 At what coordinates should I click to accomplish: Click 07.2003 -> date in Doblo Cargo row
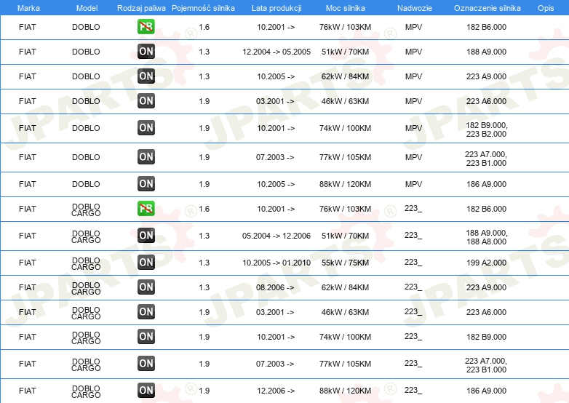[275, 364]
